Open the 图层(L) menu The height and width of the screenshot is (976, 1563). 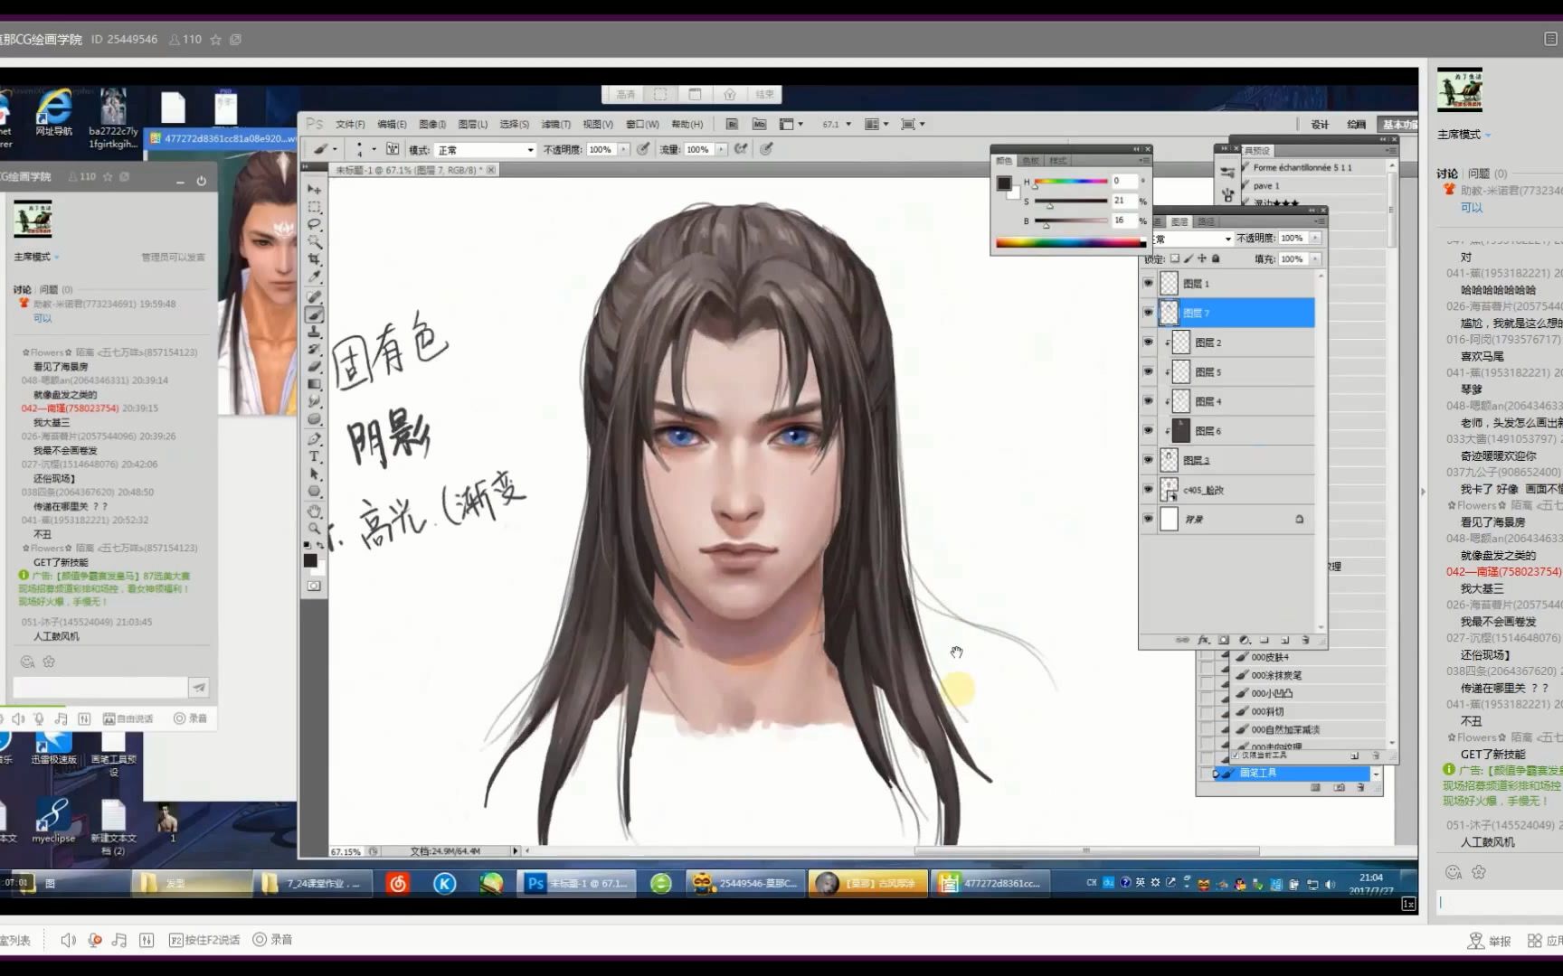tap(472, 125)
